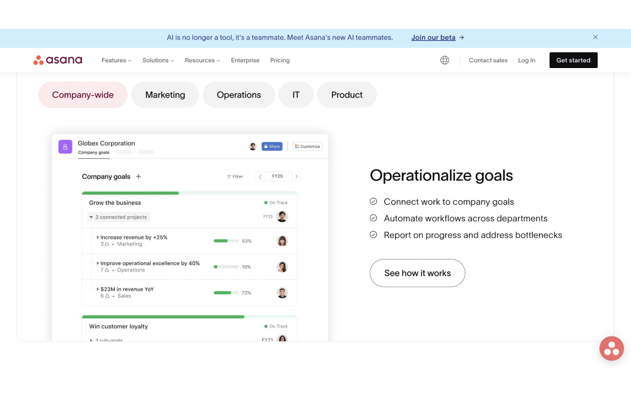The image size is (631, 395).
Task: Click the On Track status indicator
Action: pyautogui.click(x=276, y=202)
